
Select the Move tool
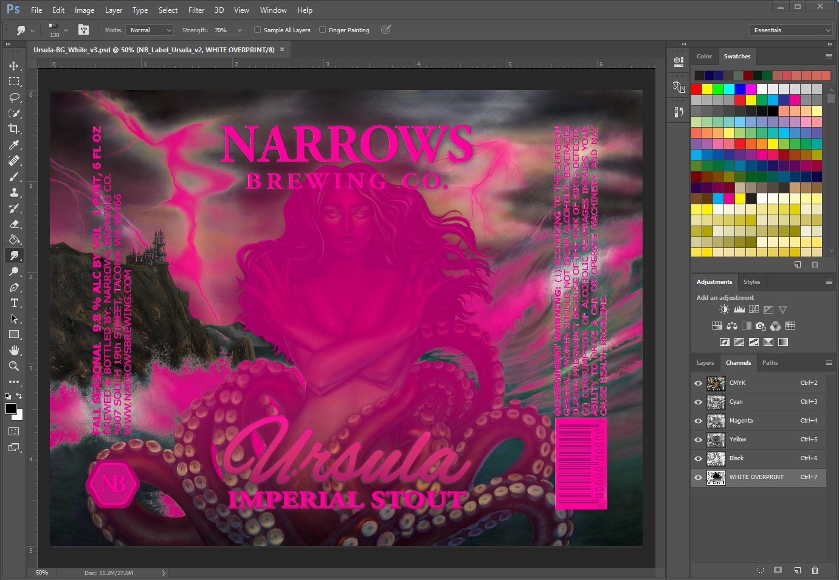14,66
